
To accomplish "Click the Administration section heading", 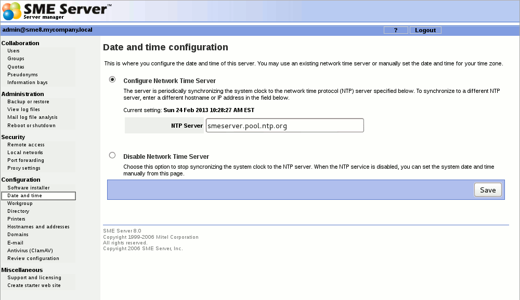I will (x=22, y=94).
